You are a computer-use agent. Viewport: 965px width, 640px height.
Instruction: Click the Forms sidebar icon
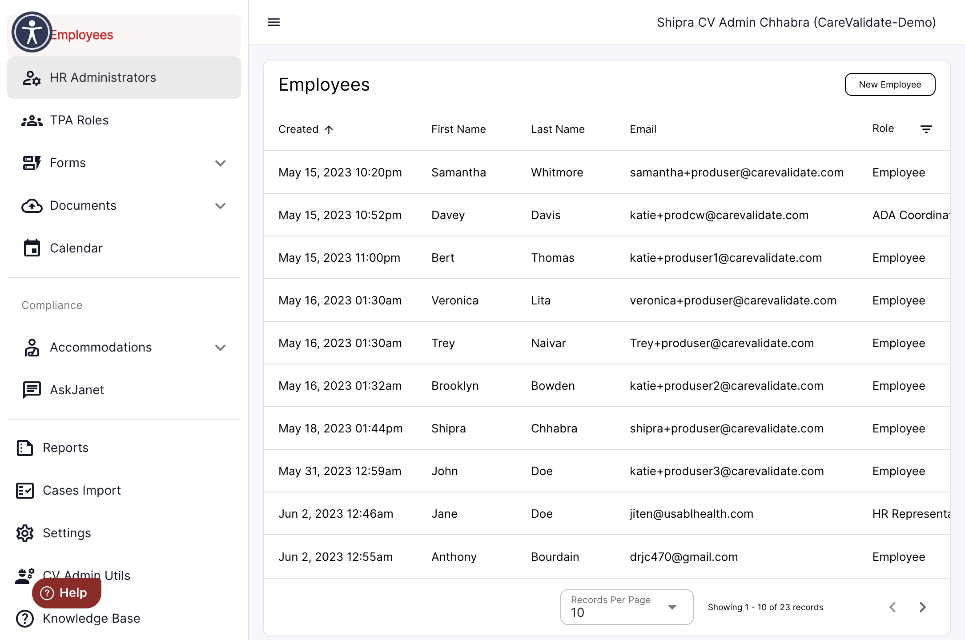(x=32, y=163)
